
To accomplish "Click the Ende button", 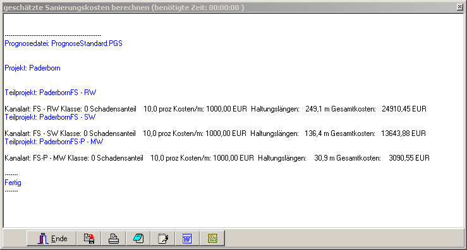I will pyautogui.click(x=51, y=239).
